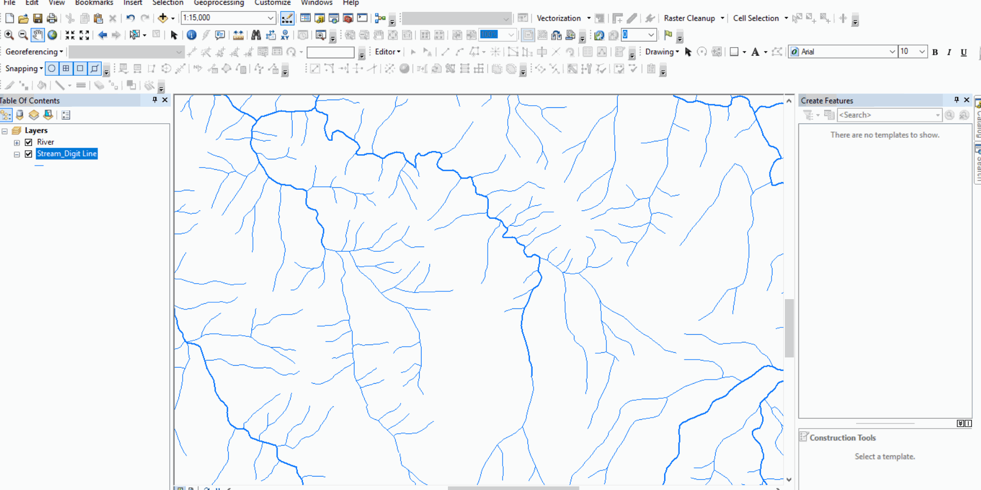
Task: Open the Selection menu
Action: [168, 3]
